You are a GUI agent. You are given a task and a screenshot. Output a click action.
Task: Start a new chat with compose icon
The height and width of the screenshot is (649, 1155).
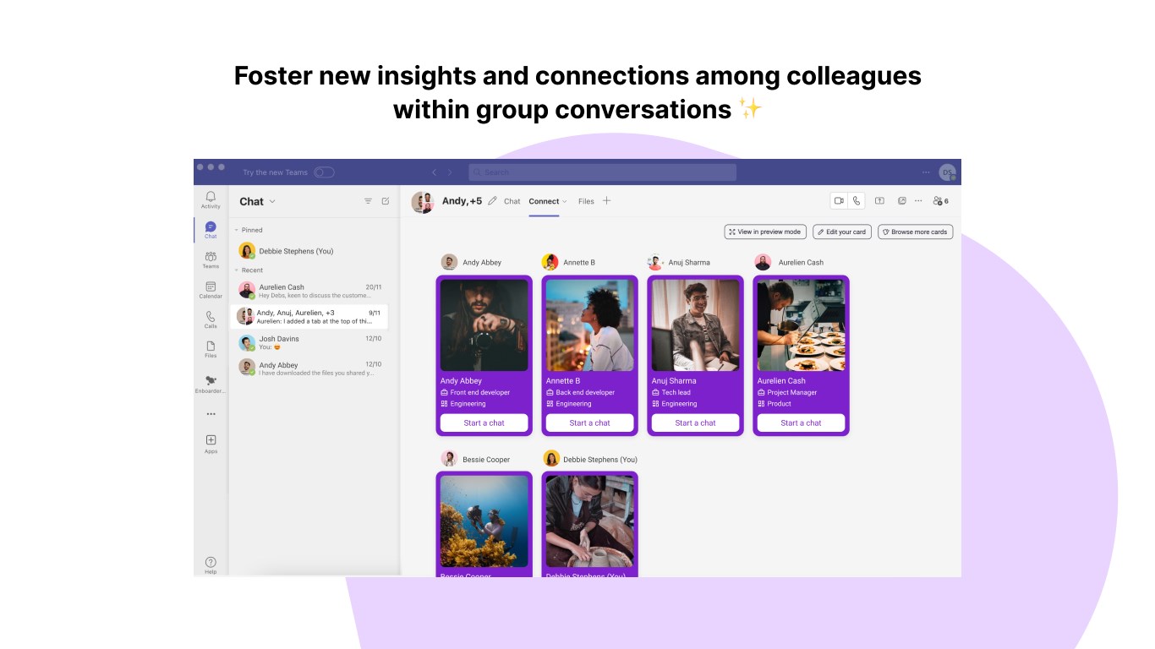[x=386, y=201]
